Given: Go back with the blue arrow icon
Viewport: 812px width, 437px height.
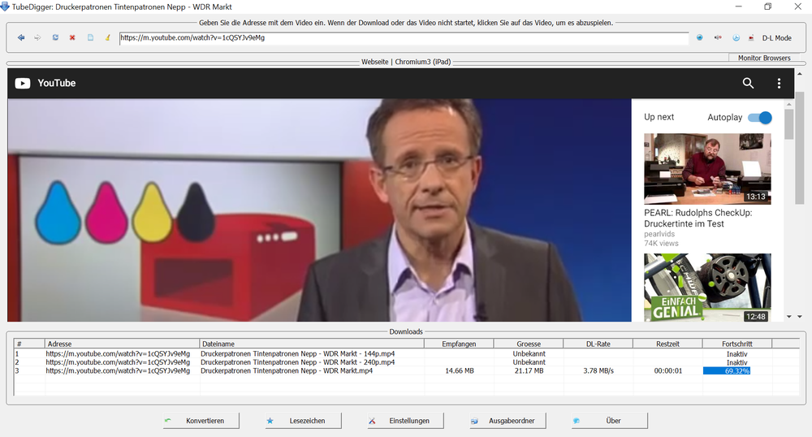Looking at the screenshot, I should pyautogui.click(x=21, y=38).
